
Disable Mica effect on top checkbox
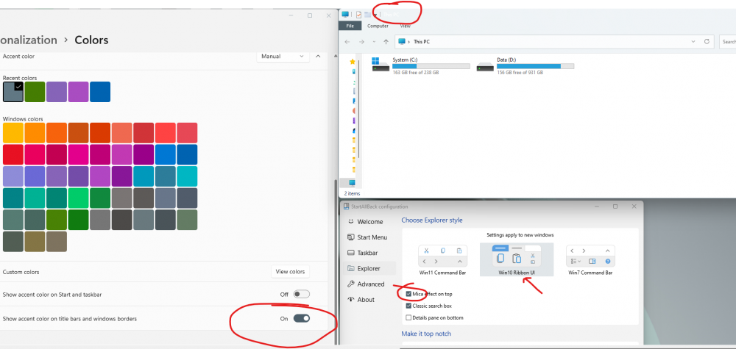click(408, 294)
